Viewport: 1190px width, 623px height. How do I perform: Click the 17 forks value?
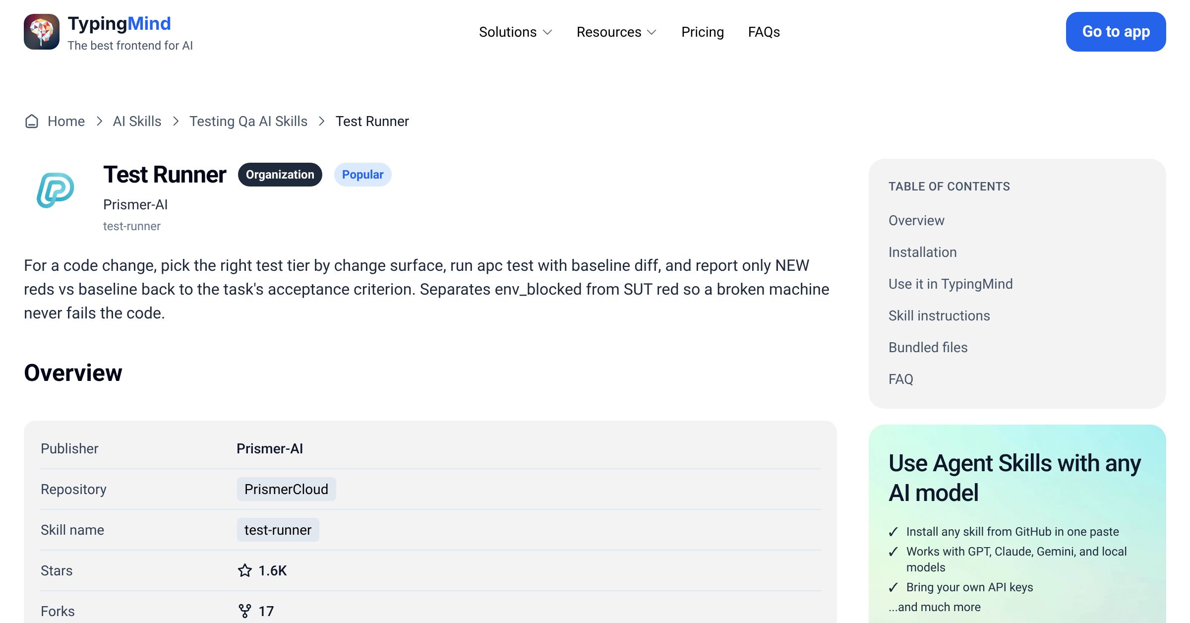(266, 611)
